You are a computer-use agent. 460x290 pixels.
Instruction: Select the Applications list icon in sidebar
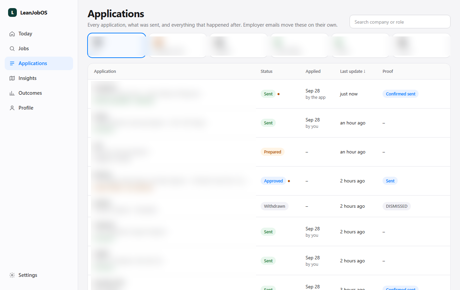point(12,63)
